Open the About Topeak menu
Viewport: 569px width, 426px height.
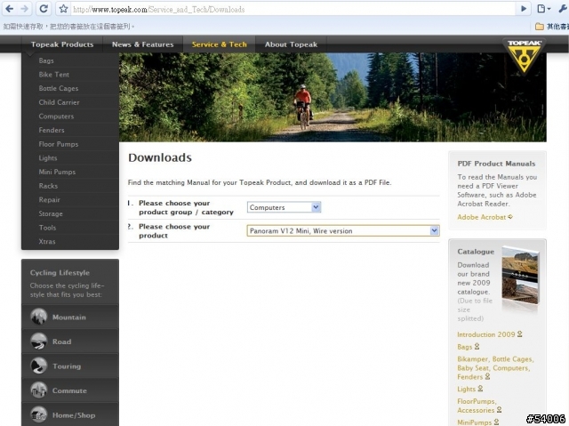pos(291,44)
